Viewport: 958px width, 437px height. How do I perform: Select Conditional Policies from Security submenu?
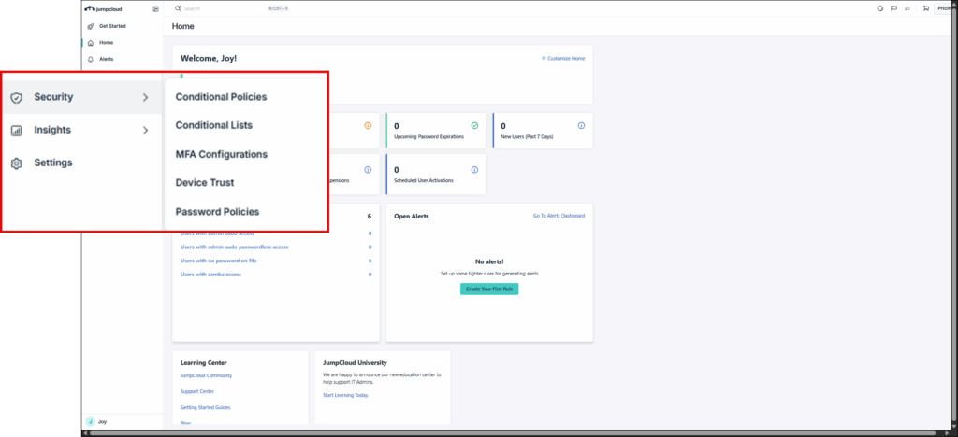(x=221, y=97)
